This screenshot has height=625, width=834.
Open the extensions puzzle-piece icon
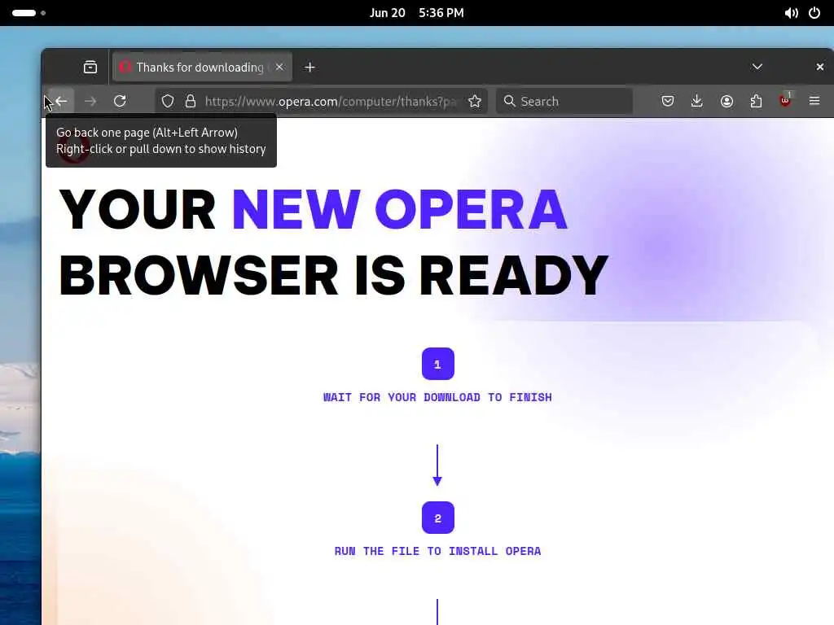click(756, 101)
